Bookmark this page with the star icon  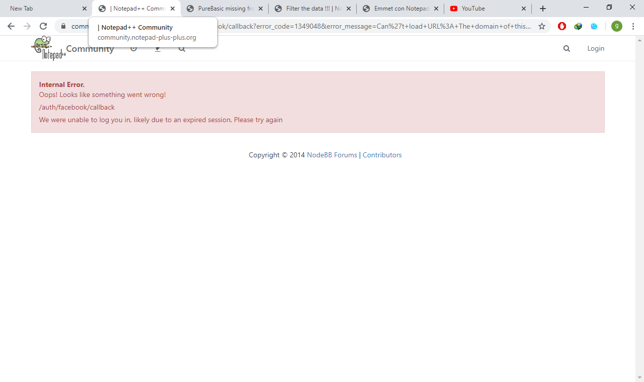(542, 26)
